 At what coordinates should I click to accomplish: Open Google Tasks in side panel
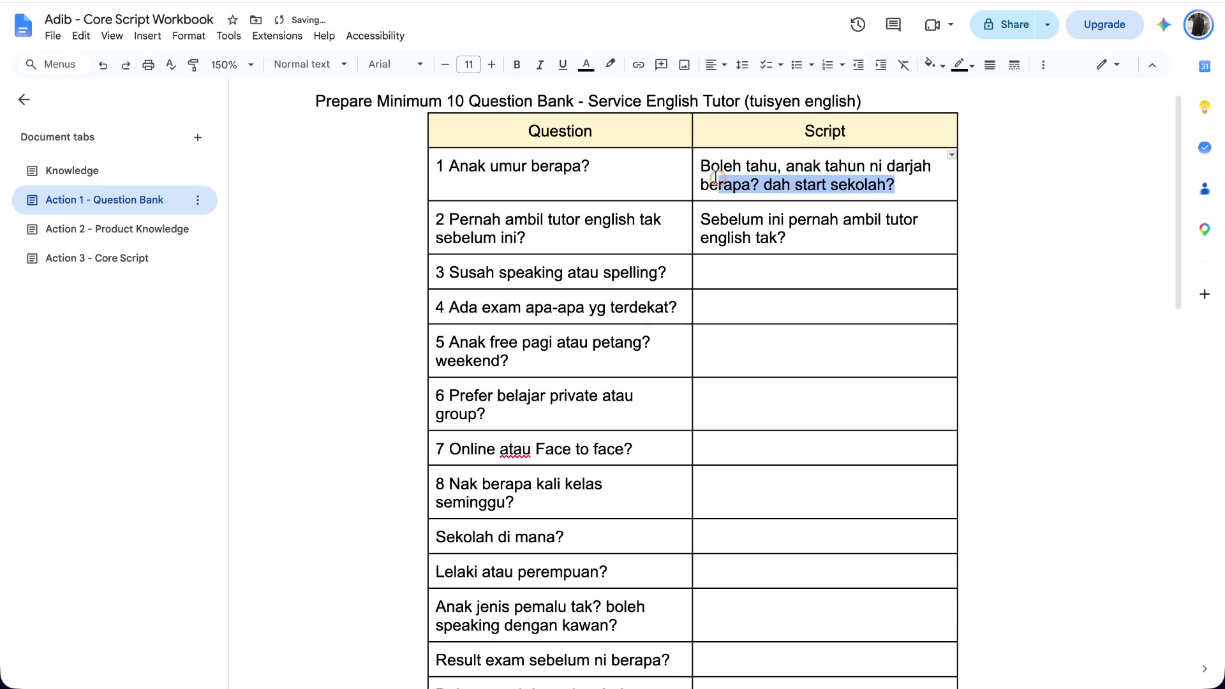click(1205, 147)
